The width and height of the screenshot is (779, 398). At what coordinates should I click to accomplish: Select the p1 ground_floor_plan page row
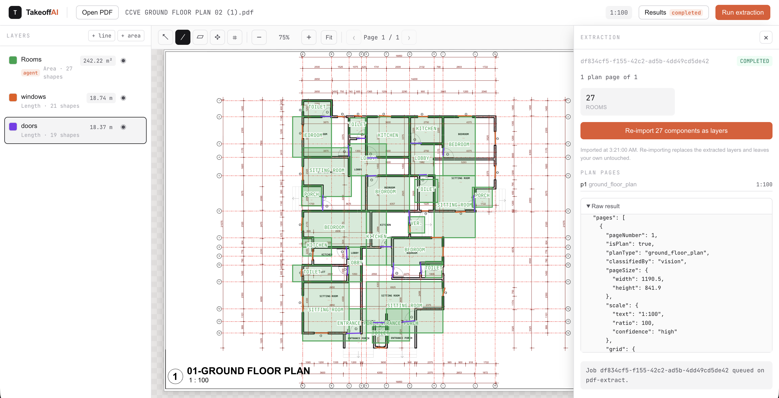(676, 184)
